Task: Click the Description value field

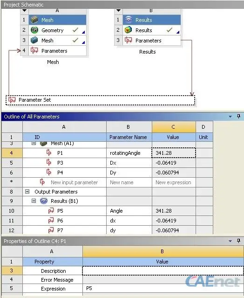Action: pos(163,270)
